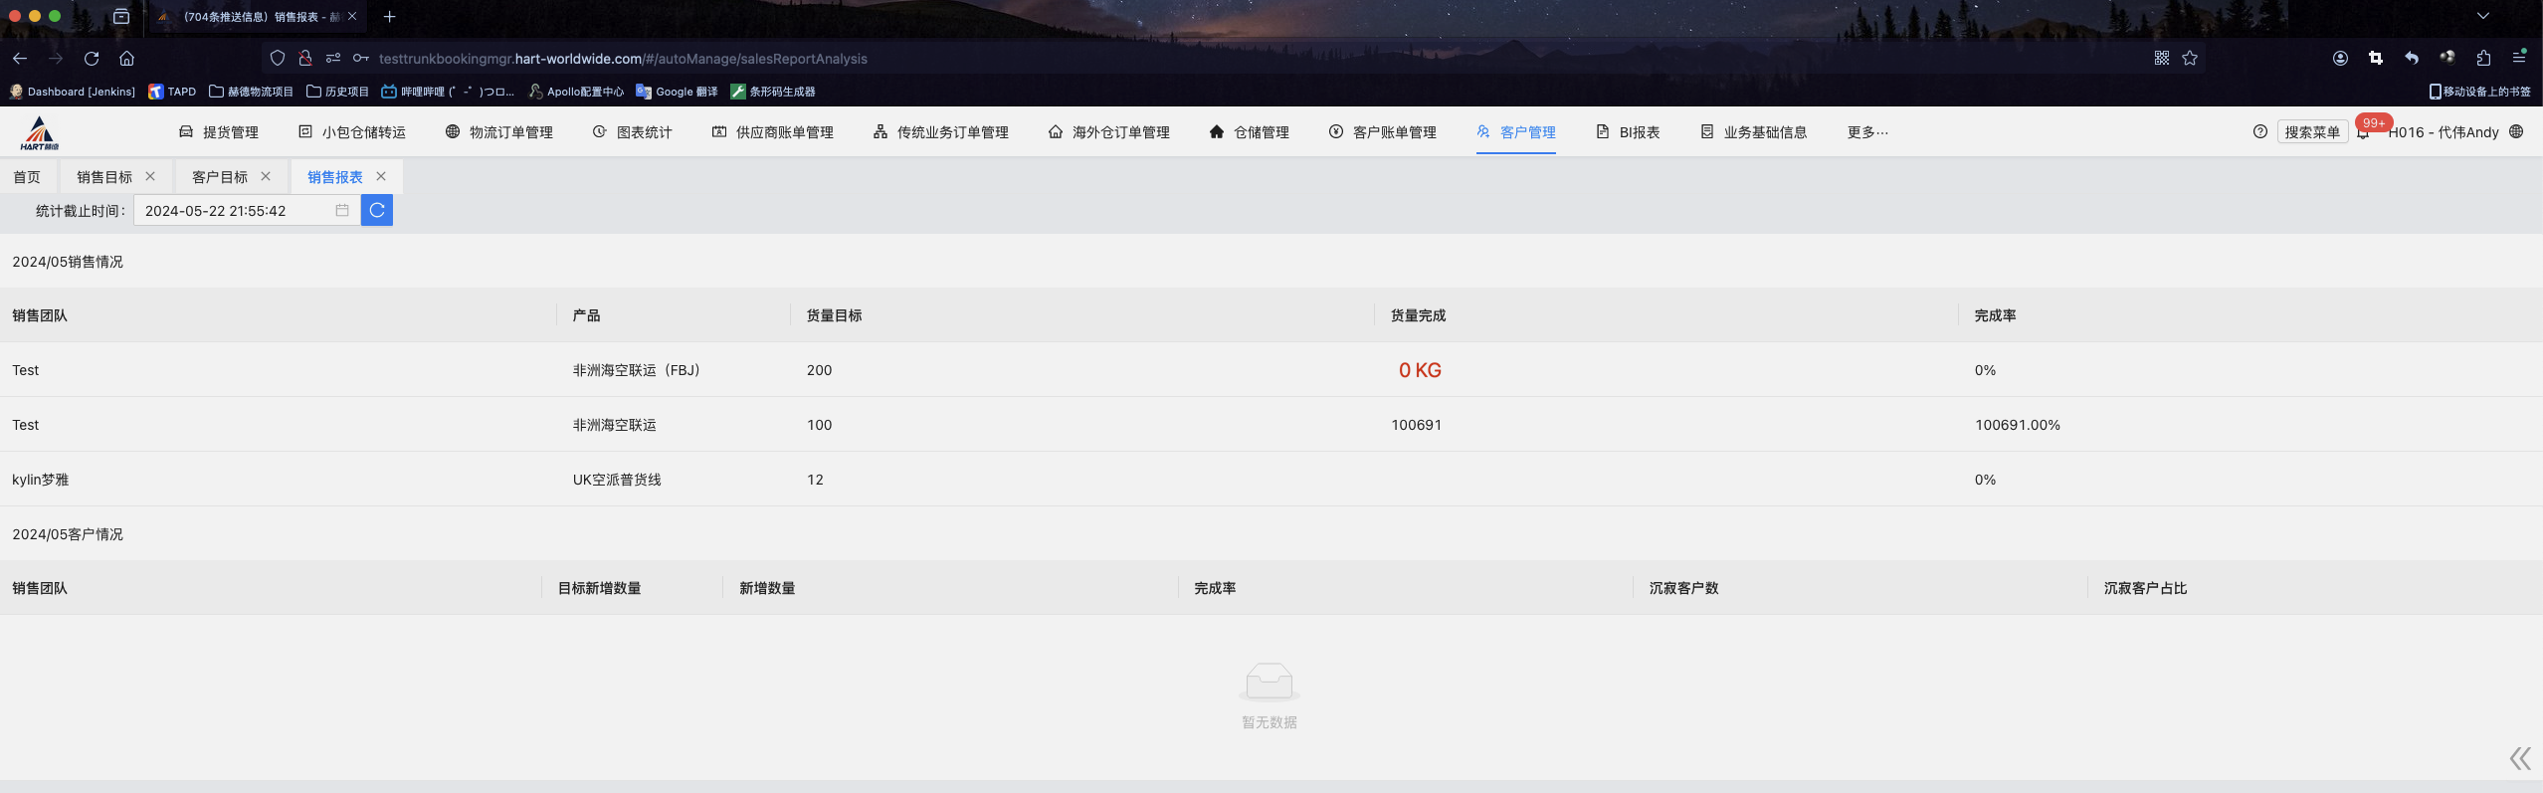Click the notification bell with 99+ badge
This screenshot has height=793, width=2543.
pyautogui.click(x=2363, y=132)
